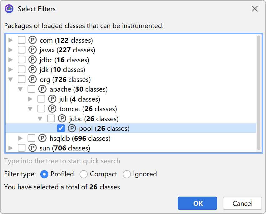This screenshot has height=214, width=266.
Task: Click the package icon for apache
Action: (42, 89)
